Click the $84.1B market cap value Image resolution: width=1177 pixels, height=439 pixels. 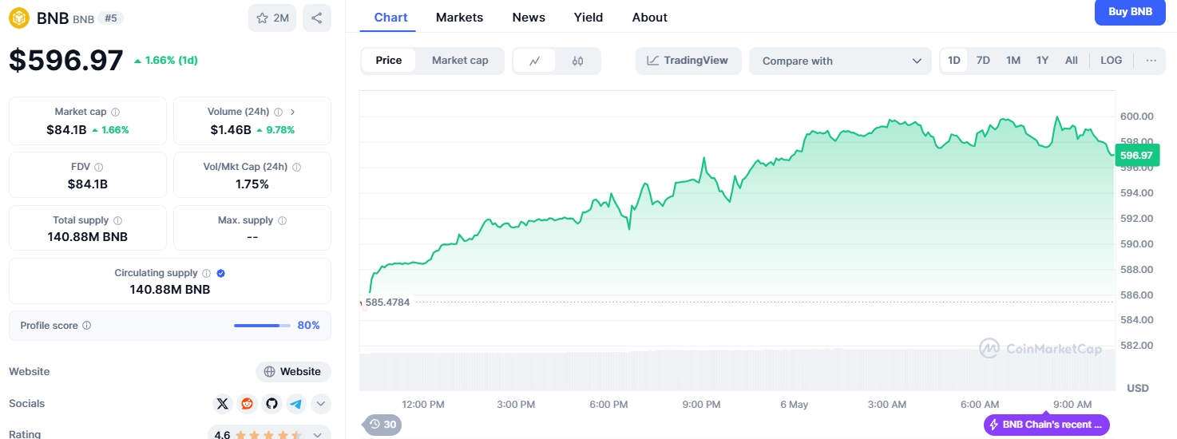(x=67, y=129)
